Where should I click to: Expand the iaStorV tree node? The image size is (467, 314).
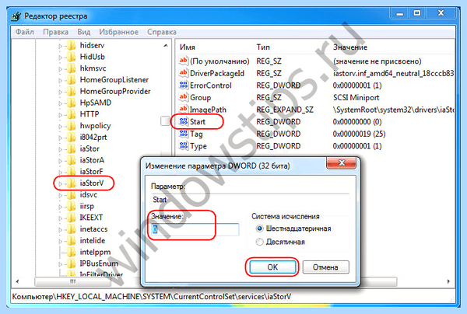[x=61, y=183]
